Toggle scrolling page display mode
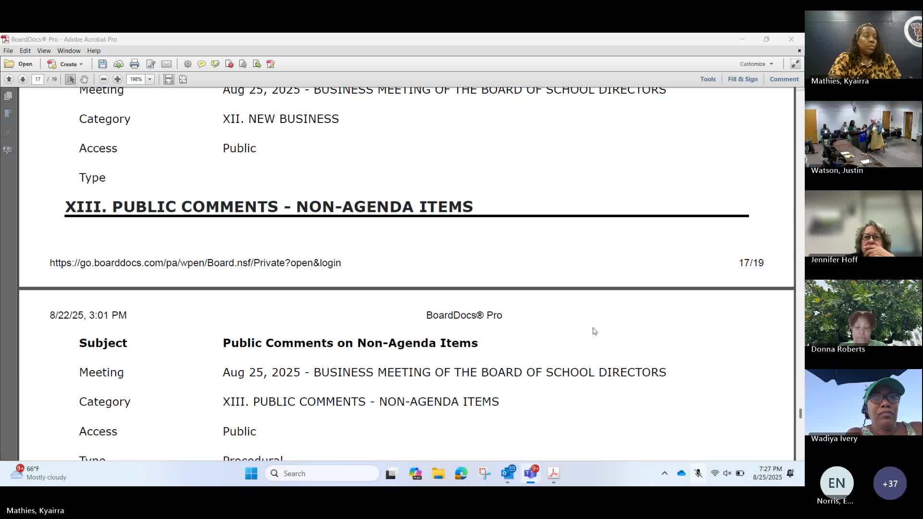 (168, 79)
